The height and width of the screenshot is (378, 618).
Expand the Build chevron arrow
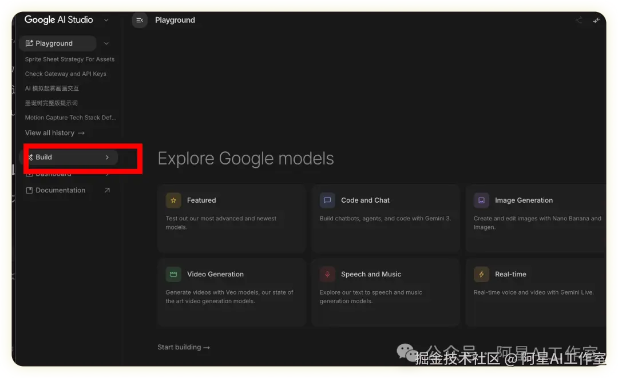pyautogui.click(x=107, y=158)
